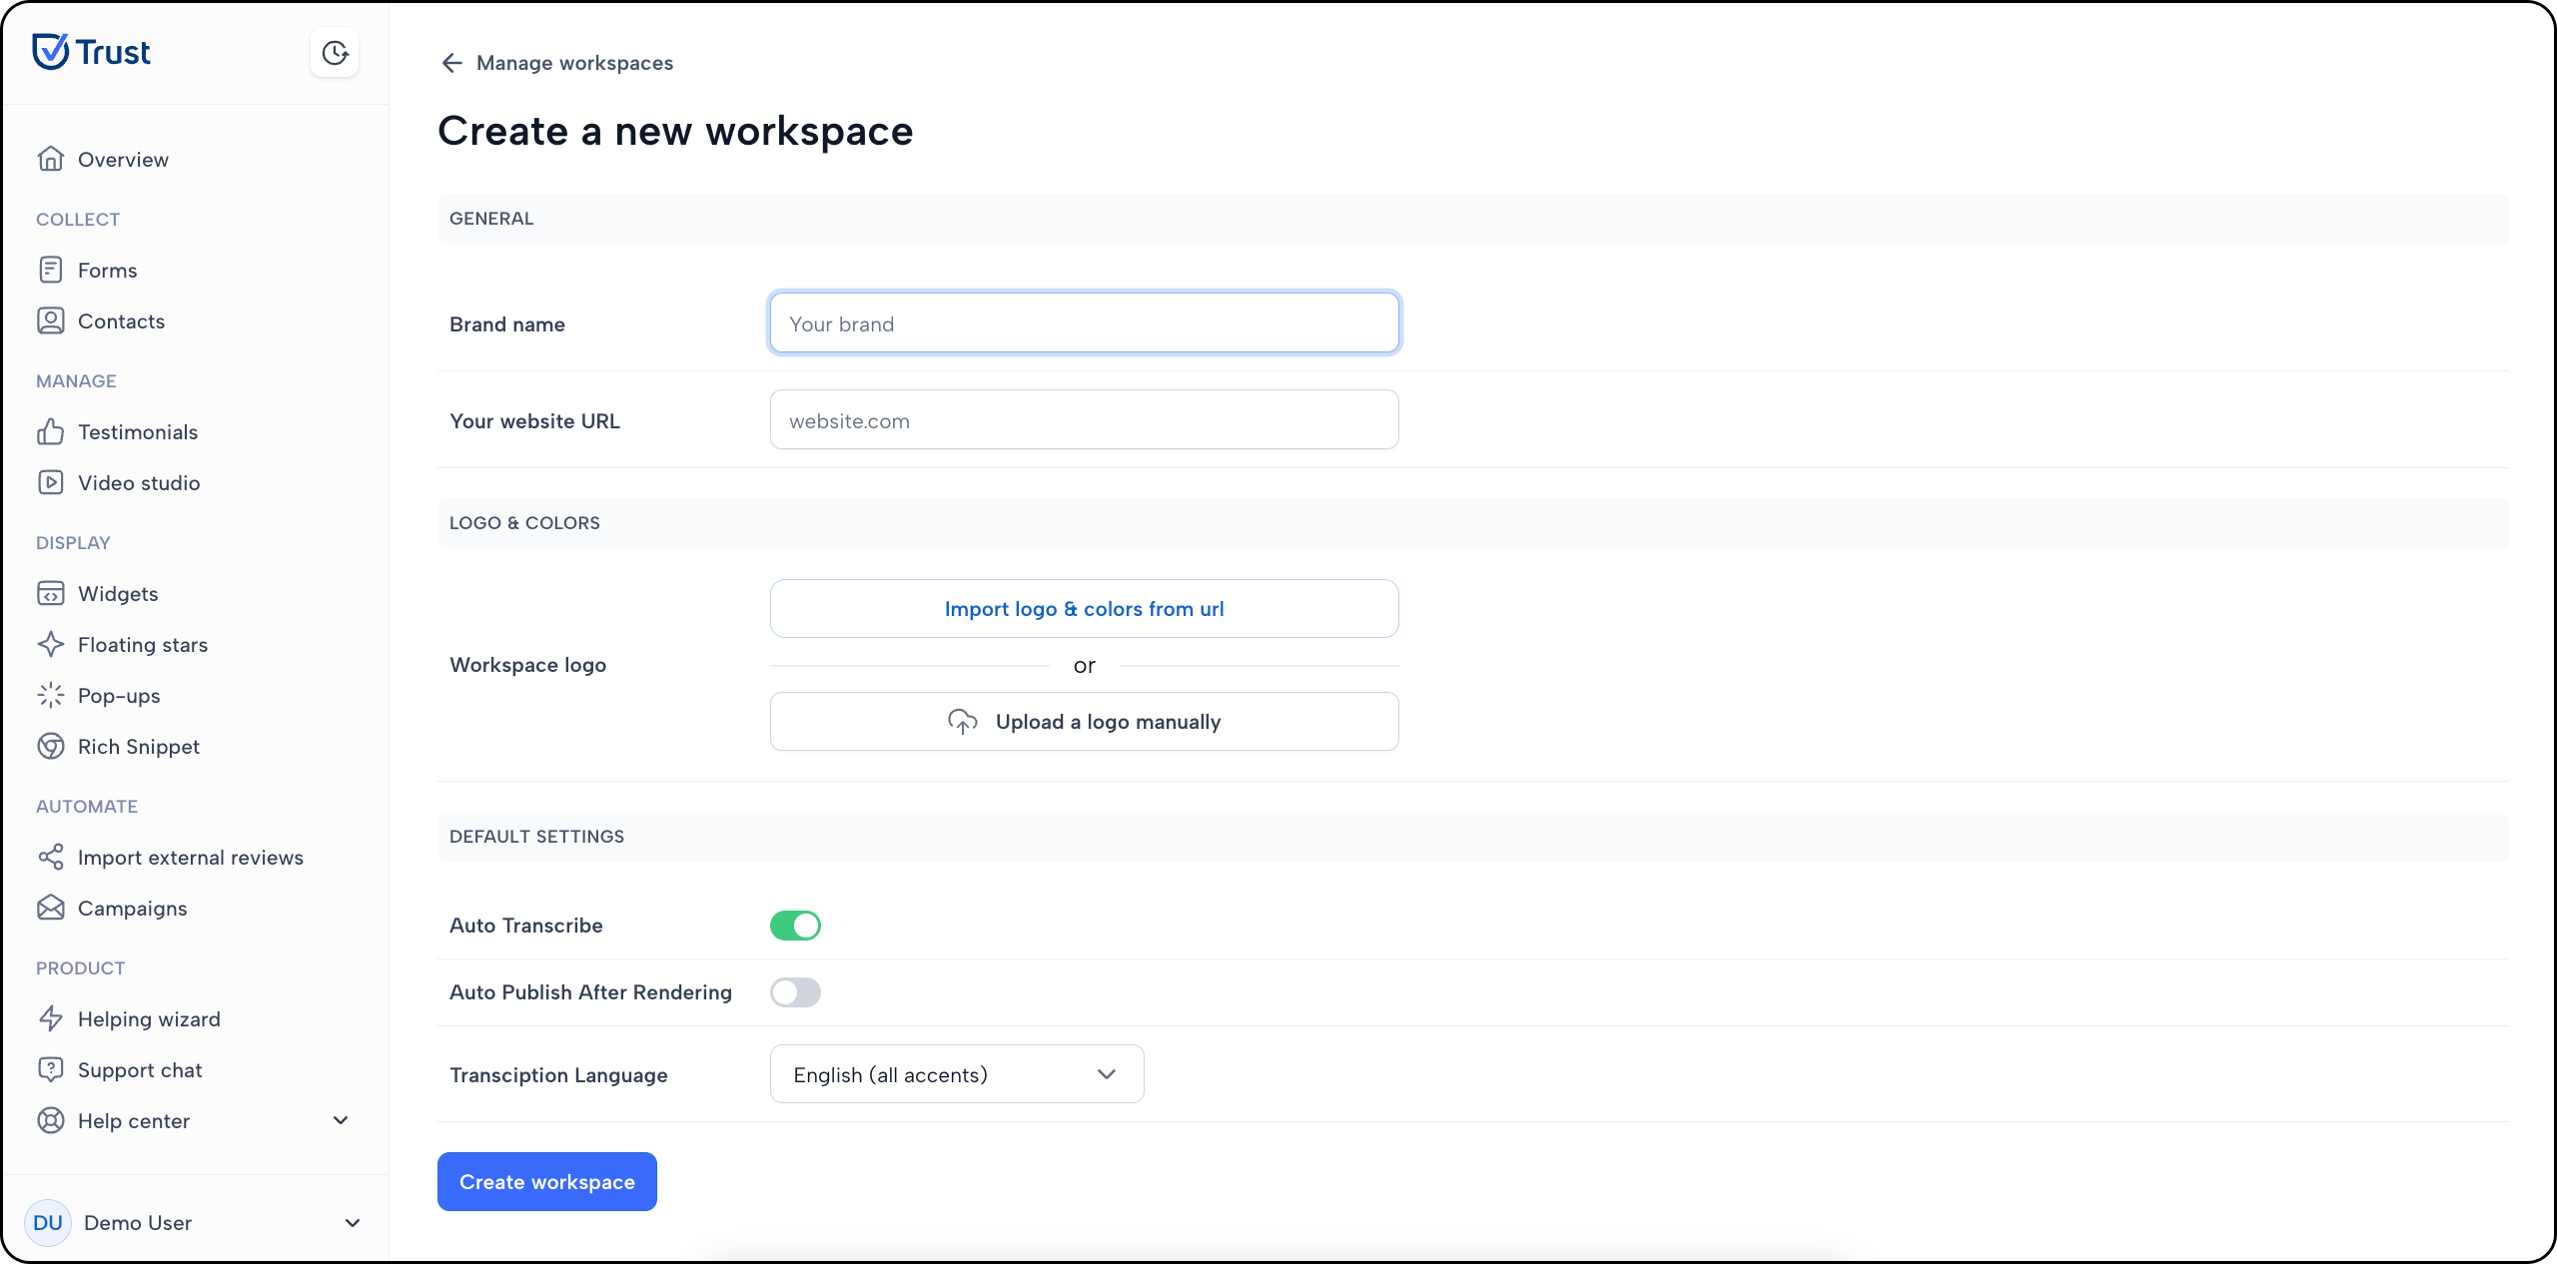
Task: Click the Campaigns envelope icon
Action: pos(50,908)
